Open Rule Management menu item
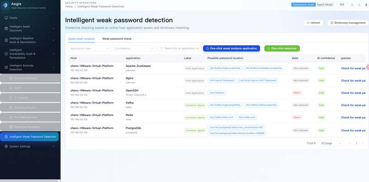This screenshot has height=182, width=369. [x=30, y=117]
